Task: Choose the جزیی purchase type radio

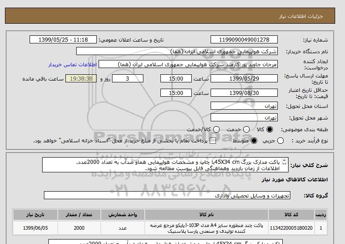Action: coord(280,141)
